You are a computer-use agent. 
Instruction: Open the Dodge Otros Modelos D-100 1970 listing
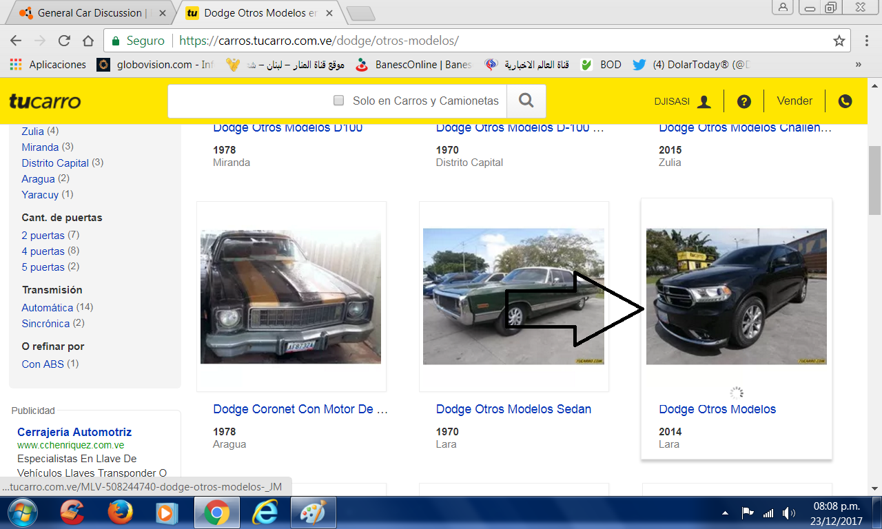[x=520, y=128]
